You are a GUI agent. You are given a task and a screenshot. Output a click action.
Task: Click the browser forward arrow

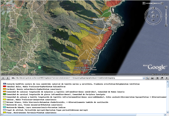8,78
